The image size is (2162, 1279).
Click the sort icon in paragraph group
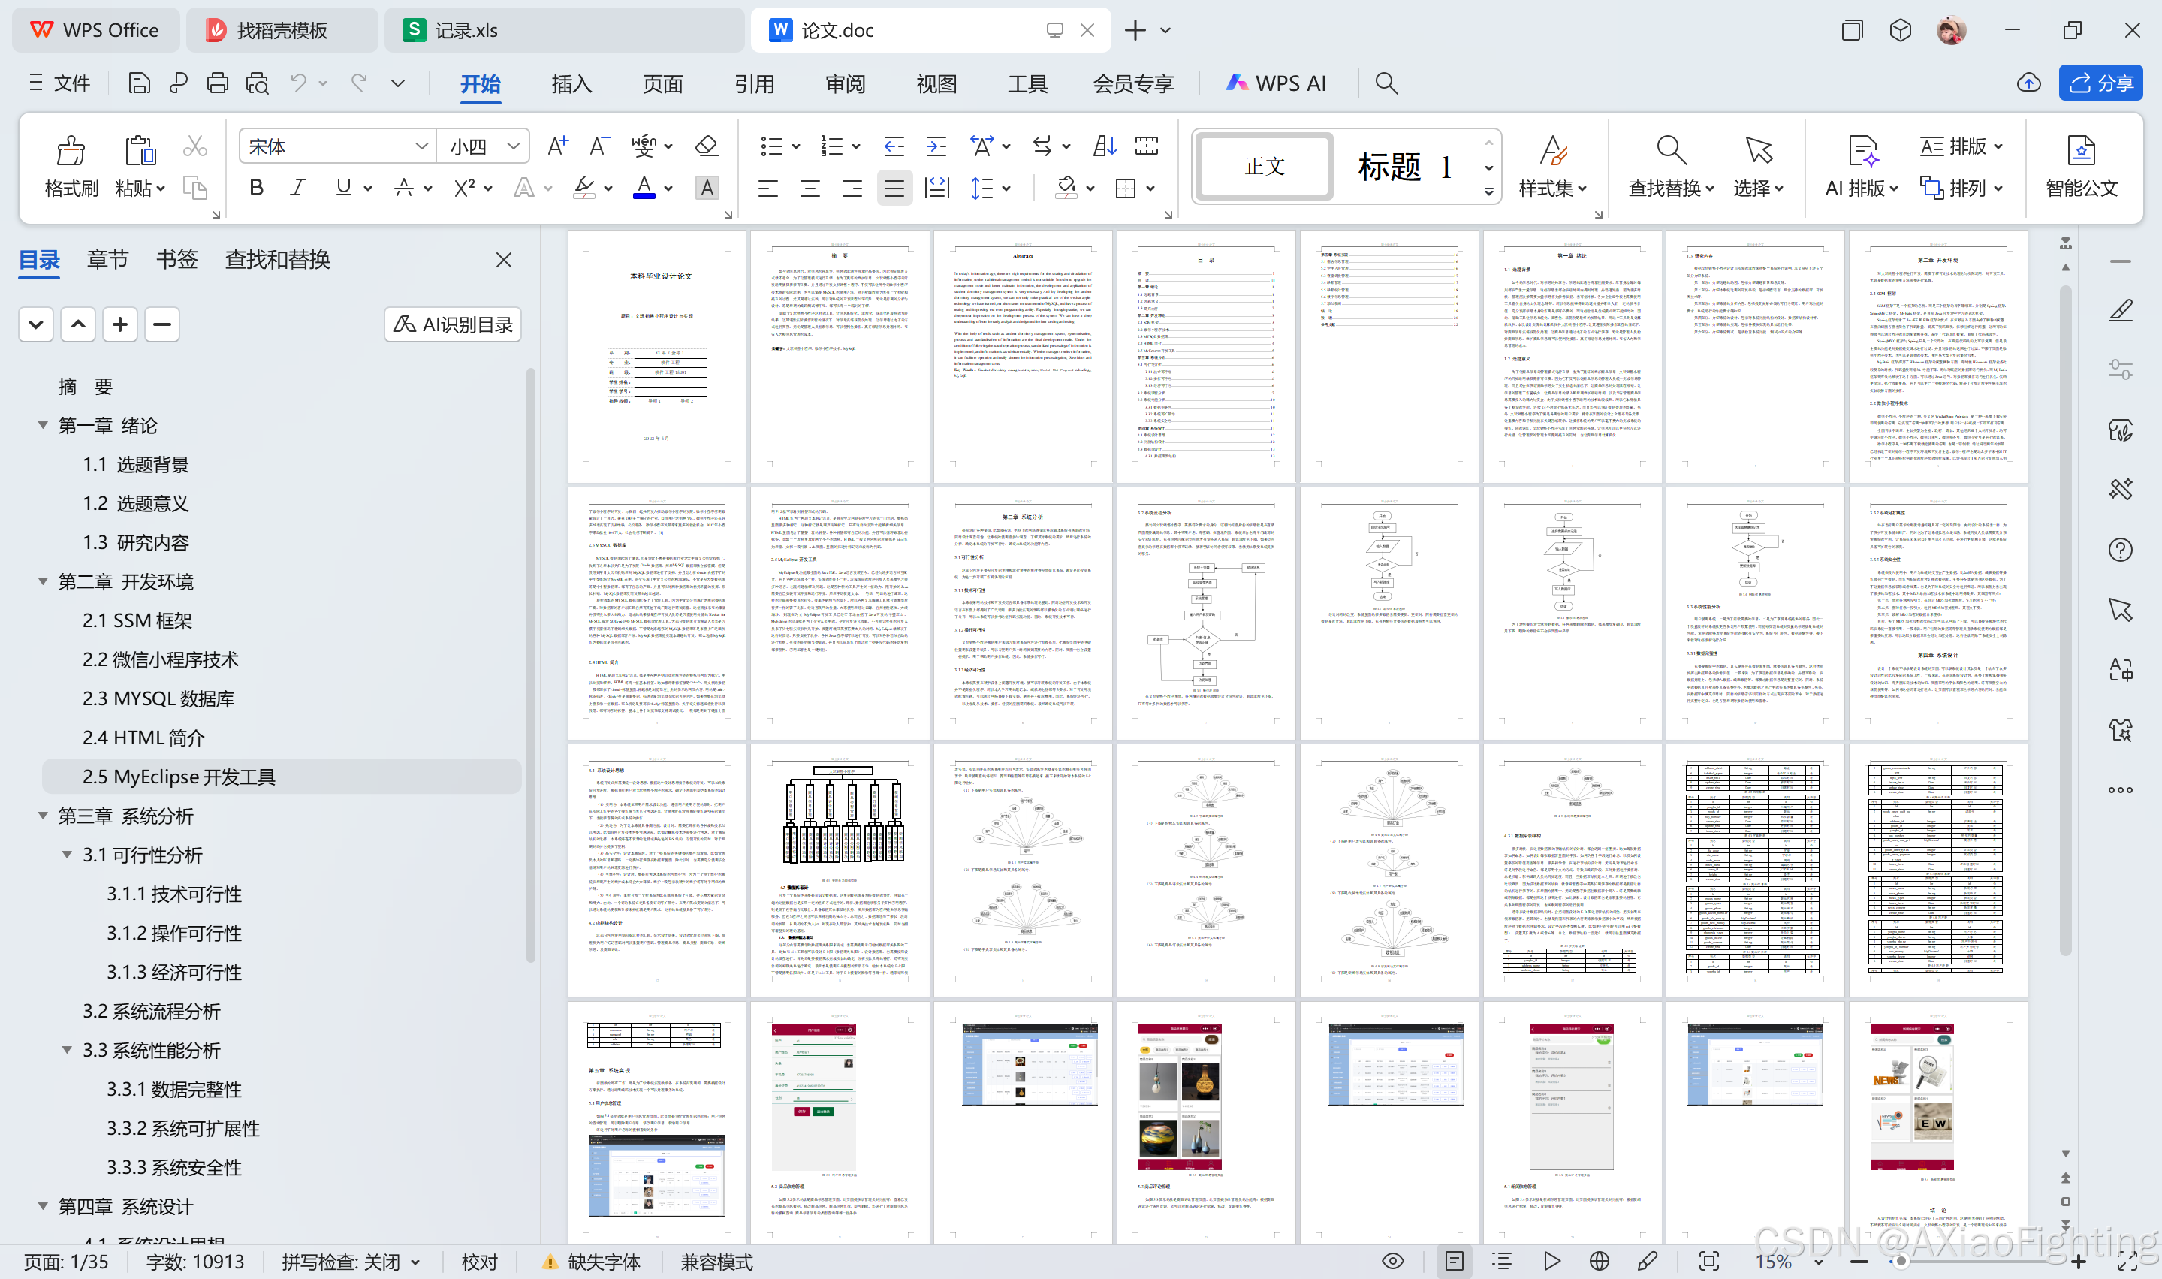pyautogui.click(x=1105, y=146)
